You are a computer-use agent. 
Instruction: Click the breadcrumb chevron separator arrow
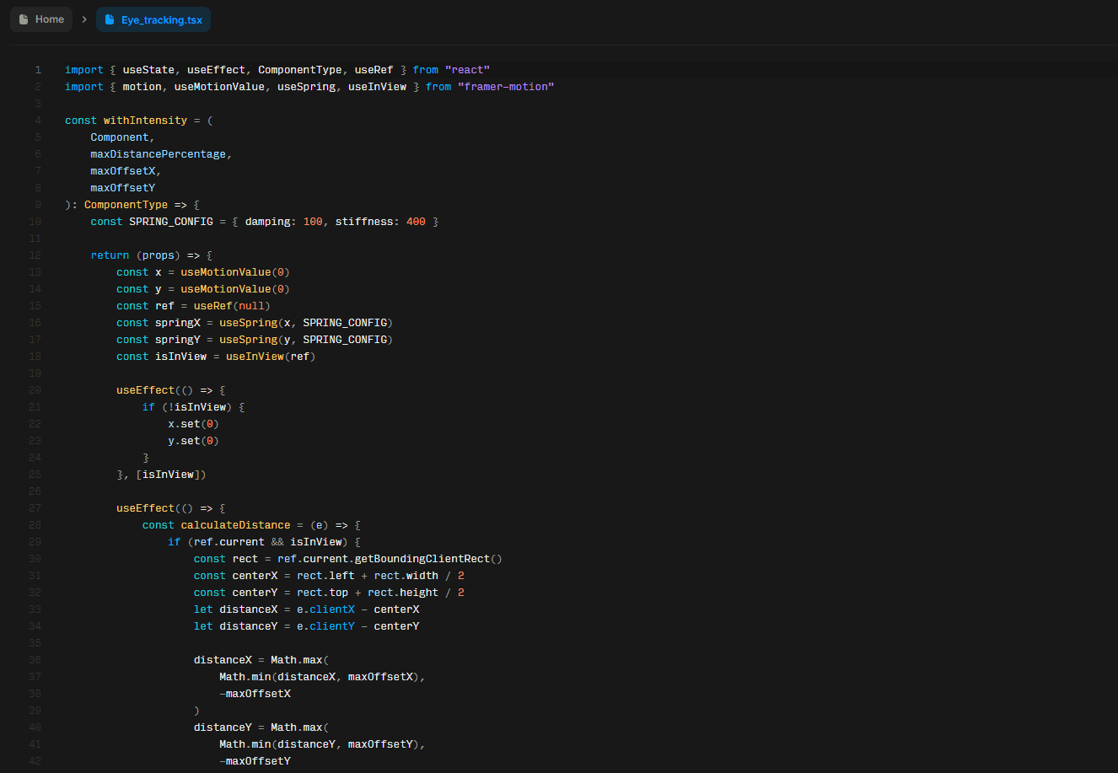click(84, 19)
